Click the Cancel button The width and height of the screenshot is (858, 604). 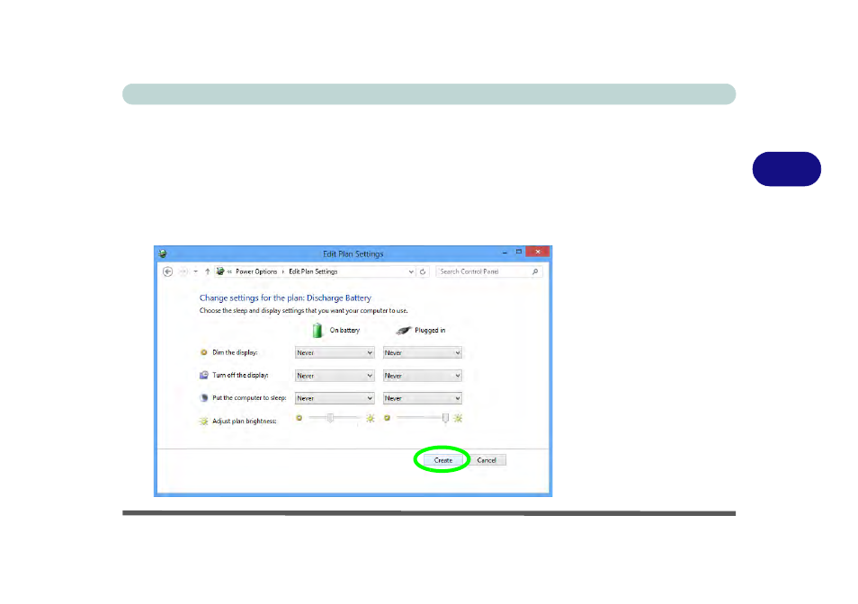(x=487, y=460)
